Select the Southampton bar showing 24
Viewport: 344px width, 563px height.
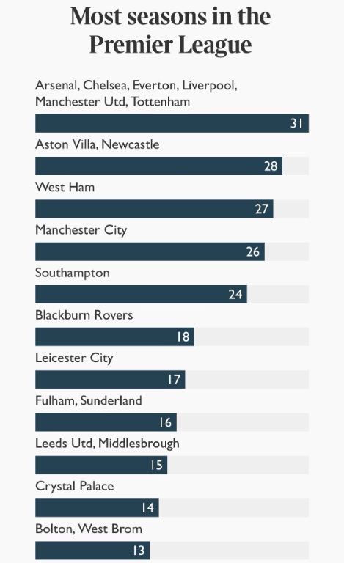pyautogui.click(x=141, y=295)
